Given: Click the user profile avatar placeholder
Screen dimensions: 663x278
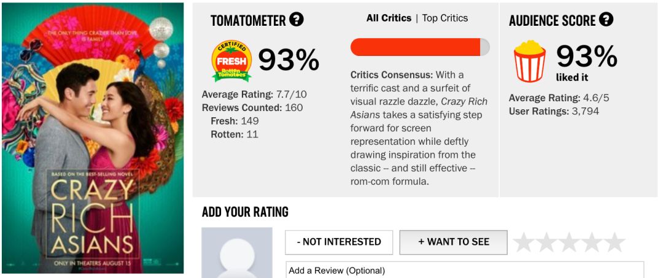Looking at the screenshot, I should [x=237, y=252].
